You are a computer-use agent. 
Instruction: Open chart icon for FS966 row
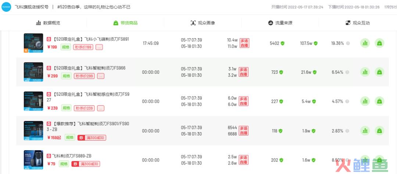(x=365, y=72)
